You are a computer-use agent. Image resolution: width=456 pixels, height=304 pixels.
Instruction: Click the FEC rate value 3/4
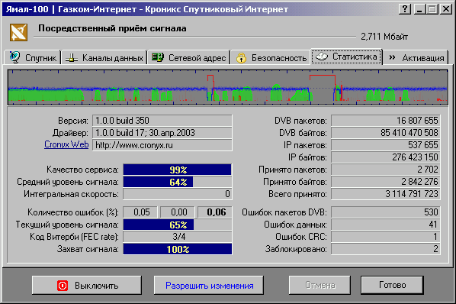tap(178, 237)
